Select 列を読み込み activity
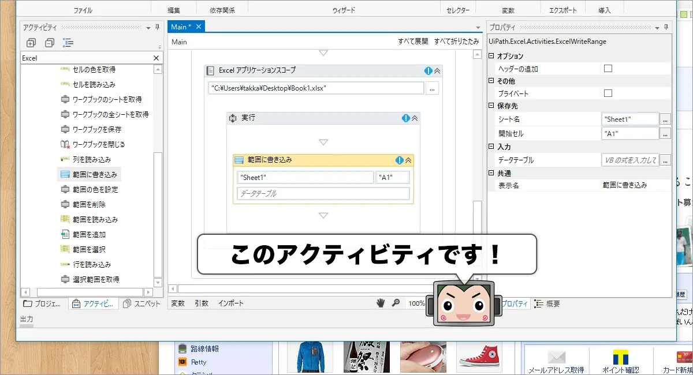The height and width of the screenshot is (375, 693). coord(85,159)
